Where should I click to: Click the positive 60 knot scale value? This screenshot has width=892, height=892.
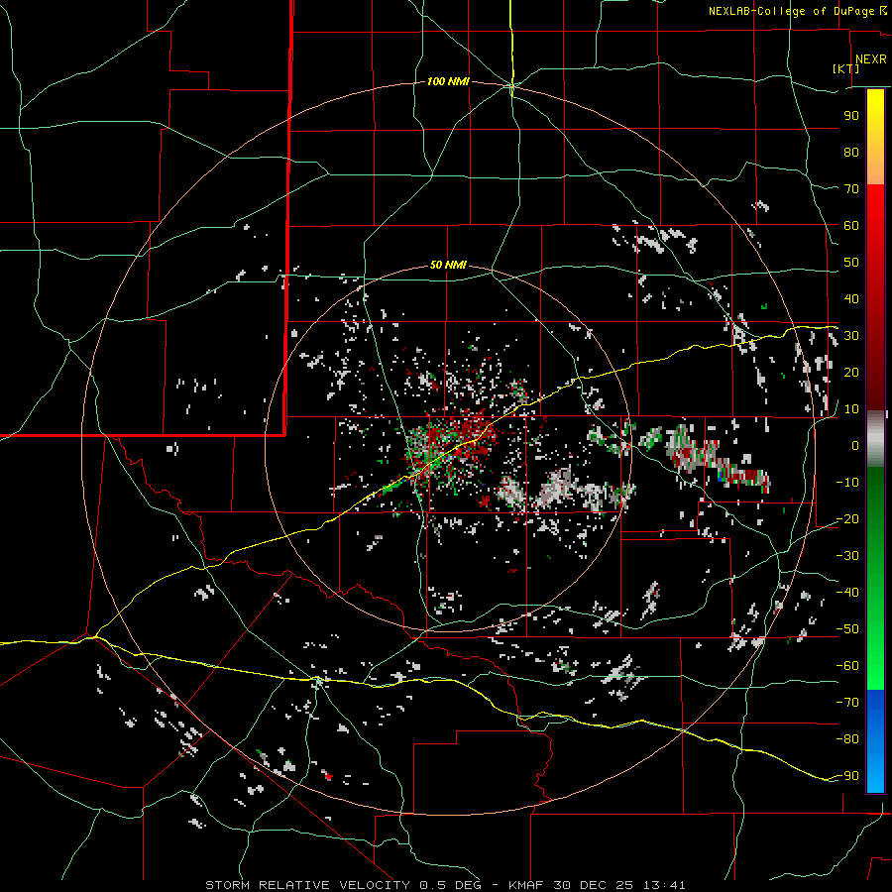tap(851, 225)
